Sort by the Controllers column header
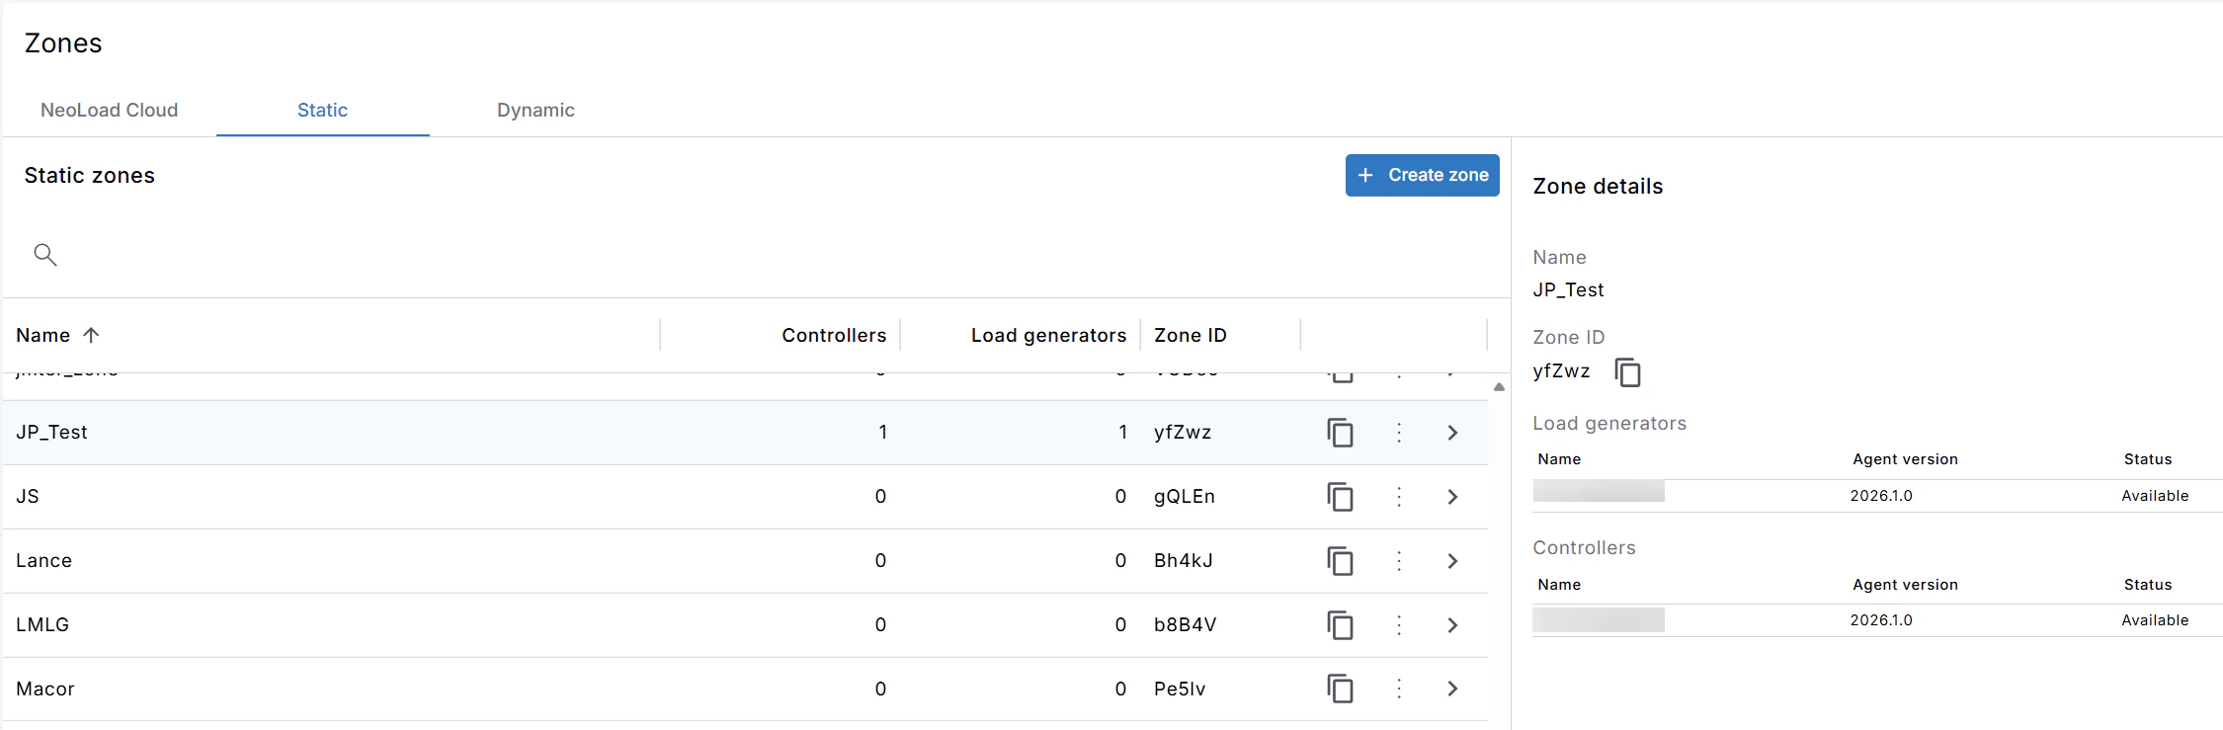This screenshot has width=2223, height=730. 834,335
